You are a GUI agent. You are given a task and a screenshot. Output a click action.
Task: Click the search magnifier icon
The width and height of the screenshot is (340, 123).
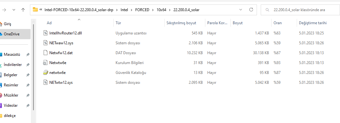click(268, 10)
